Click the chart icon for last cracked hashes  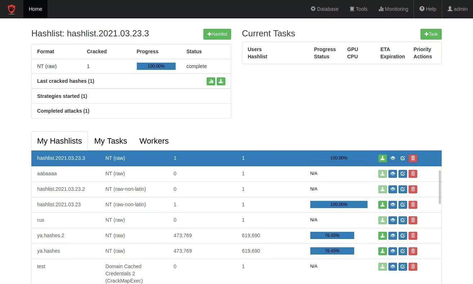coord(211,81)
